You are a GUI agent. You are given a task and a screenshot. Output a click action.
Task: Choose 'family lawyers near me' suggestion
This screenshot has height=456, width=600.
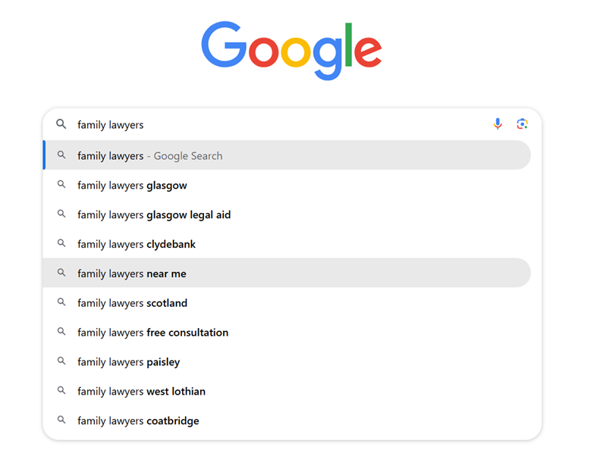(287, 273)
